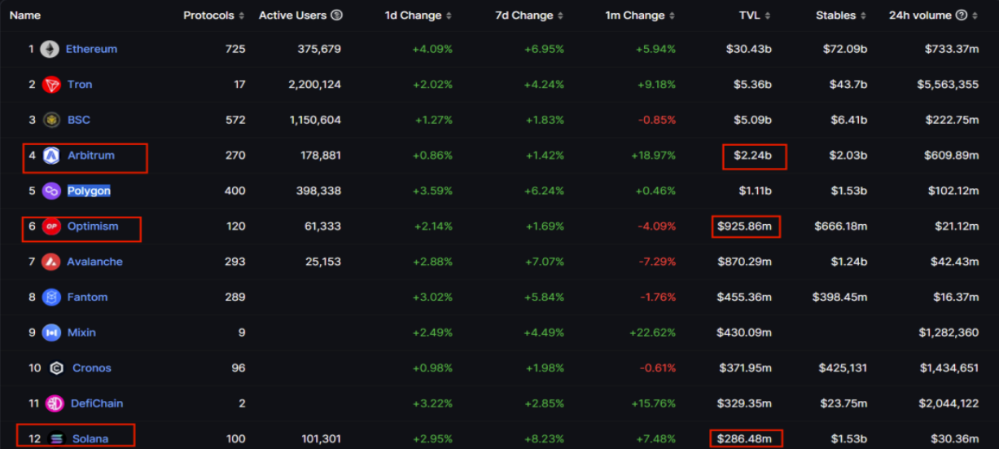Click the Fantom chain logo
Screen dimensions: 999x449
(51, 297)
